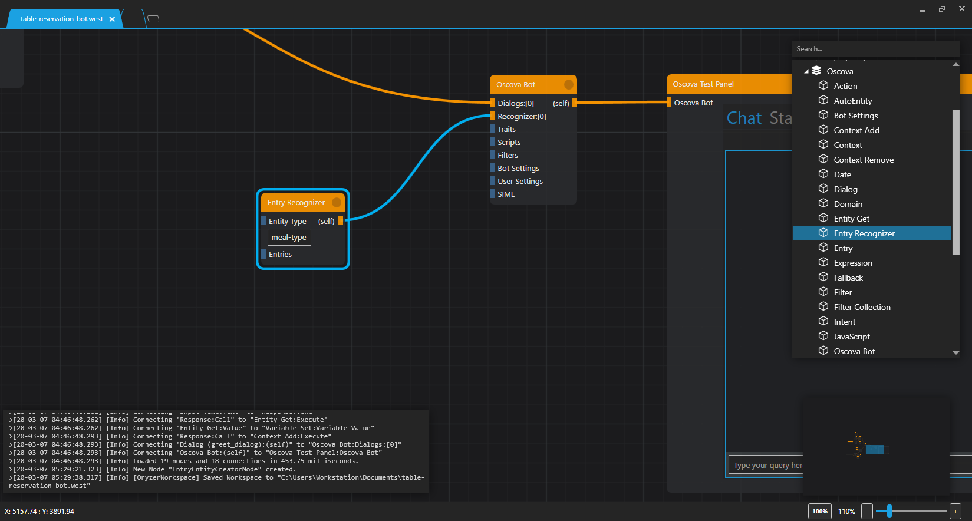The image size is (972, 521).
Task: Click the Oscova category stack icon
Action: click(816, 71)
